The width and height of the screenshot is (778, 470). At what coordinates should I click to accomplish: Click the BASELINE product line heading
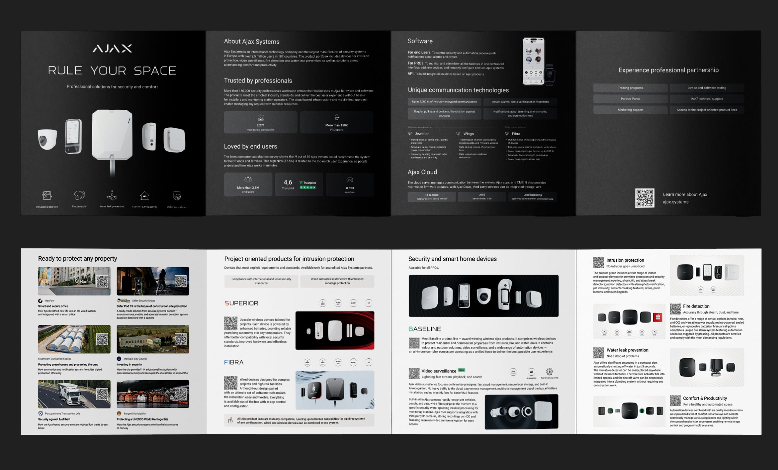(x=425, y=329)
